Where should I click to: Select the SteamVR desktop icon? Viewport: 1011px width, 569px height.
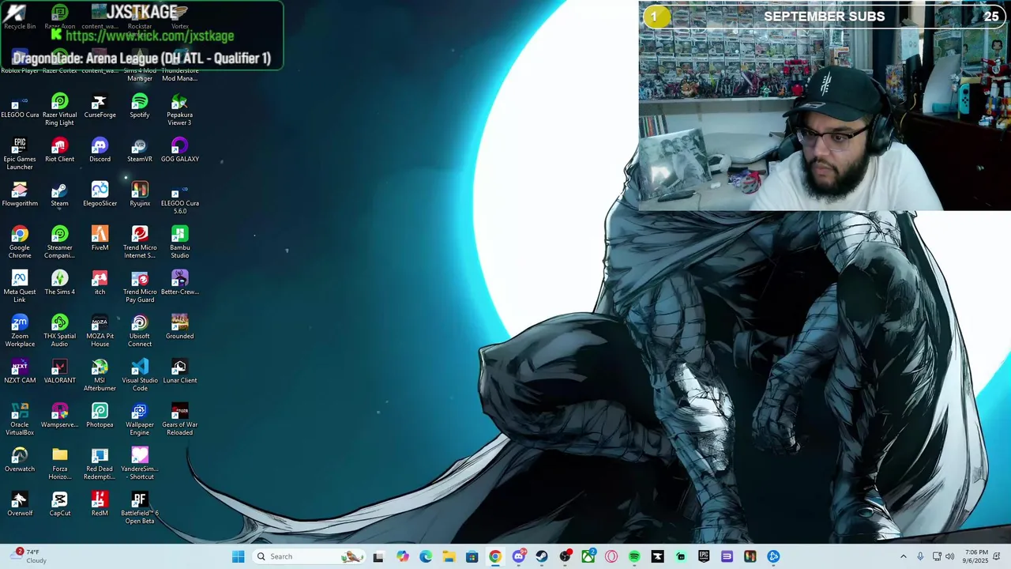(x=140, y=151)
